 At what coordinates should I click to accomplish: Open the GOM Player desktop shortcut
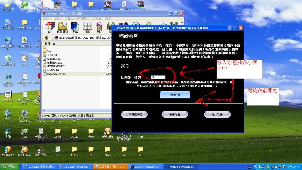25,151
